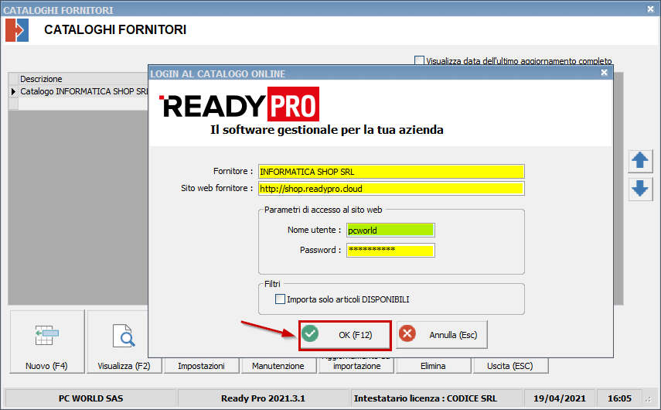This screenshot has width=661, height=410.
Task: Click the 19/04/2021 date in status bar
Action: (x=560, y=398)
